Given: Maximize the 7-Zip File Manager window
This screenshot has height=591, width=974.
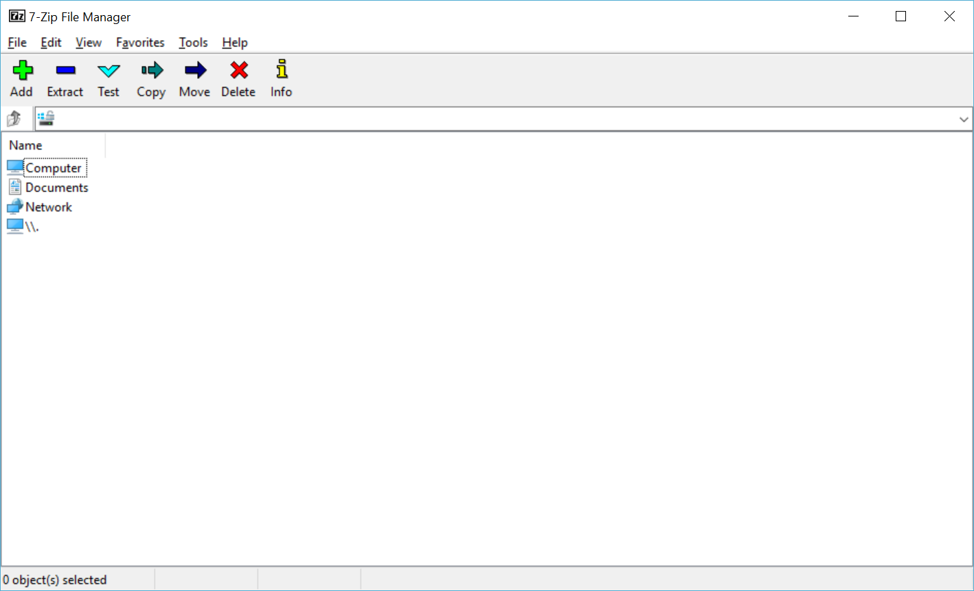Looking at the screenshot, I should 901,16.
